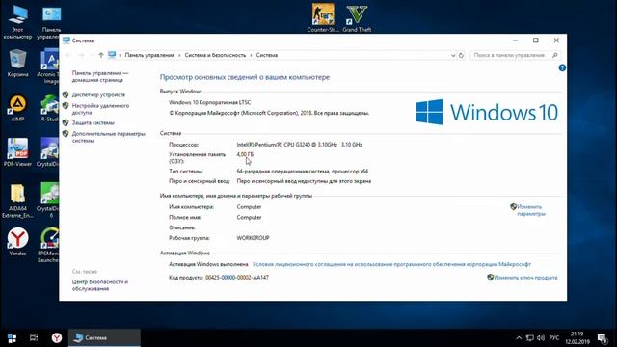Open Диспетчер устройств link
617x347 pixels.
click(x=98, y=94)
